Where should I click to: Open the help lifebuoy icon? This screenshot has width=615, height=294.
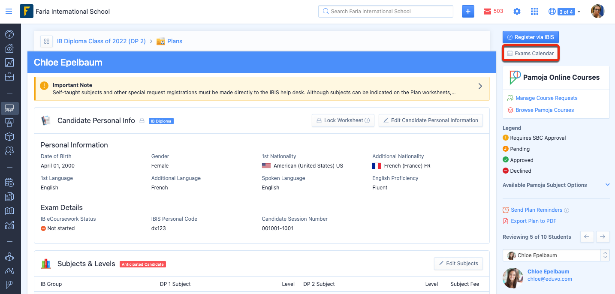[x=552, y=12]
